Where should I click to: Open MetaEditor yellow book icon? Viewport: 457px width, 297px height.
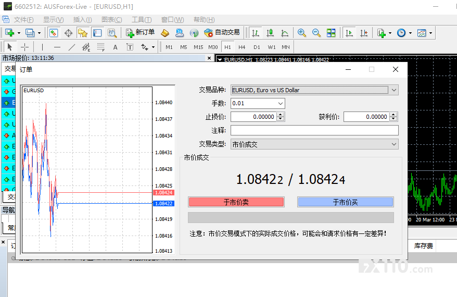[165, 33]
